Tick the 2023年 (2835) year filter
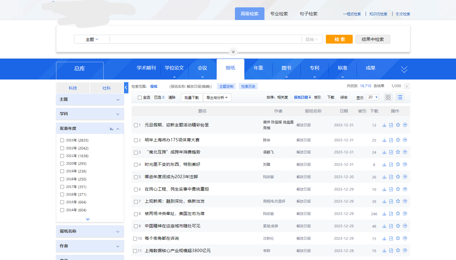Screen dimensions: 456x260 (62, 140)
